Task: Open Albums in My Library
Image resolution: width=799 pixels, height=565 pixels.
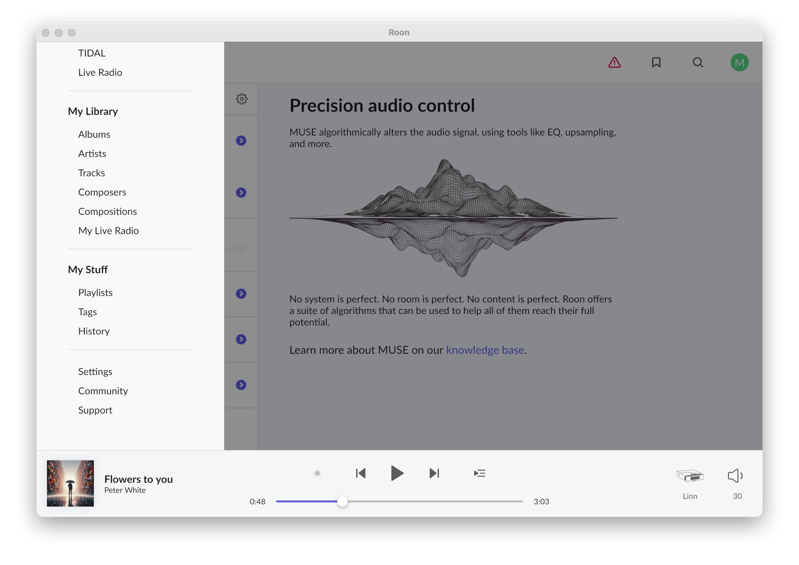Action: coord(94,134)
